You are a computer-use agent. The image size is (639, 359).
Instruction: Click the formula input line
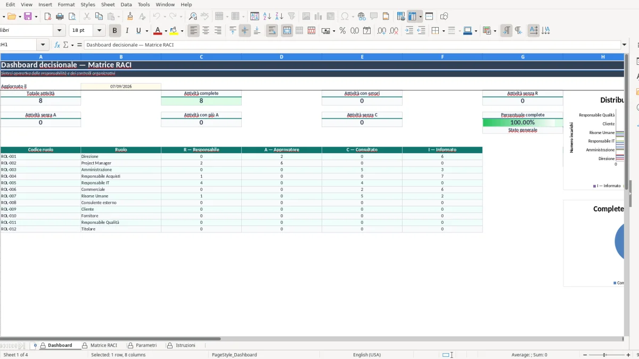click(352, 45)
